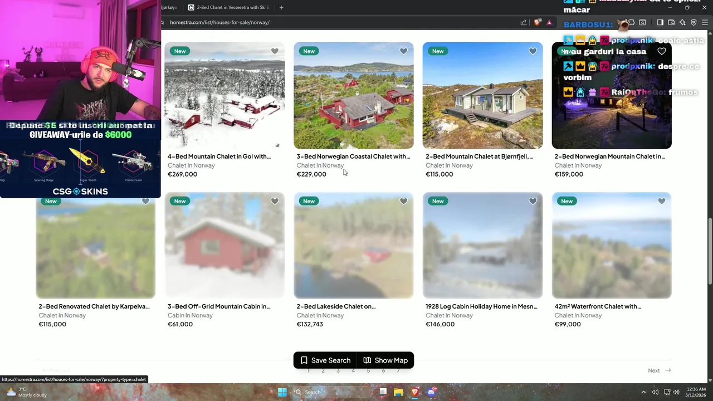Viewport: 713px width, 401px height.
Task: Click the €269,000 price text
Action: pos(182,174)
